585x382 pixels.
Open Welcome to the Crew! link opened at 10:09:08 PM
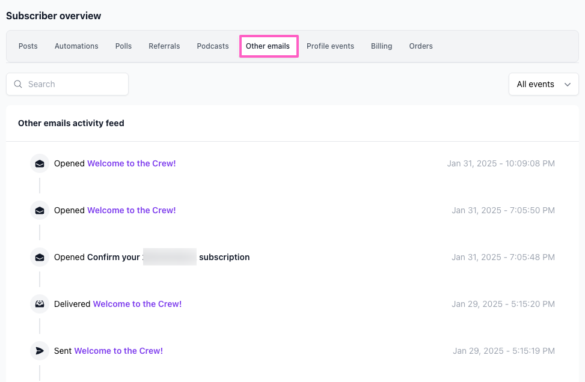(x=131, y=163)
